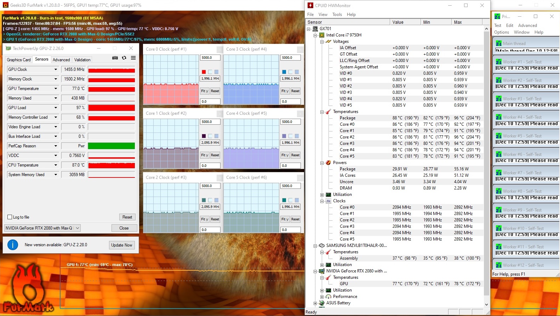Click the NVIDIA GeForce RTX 2080 card icon
This screenshot has width=560, height=316.
tap(322, 271)
